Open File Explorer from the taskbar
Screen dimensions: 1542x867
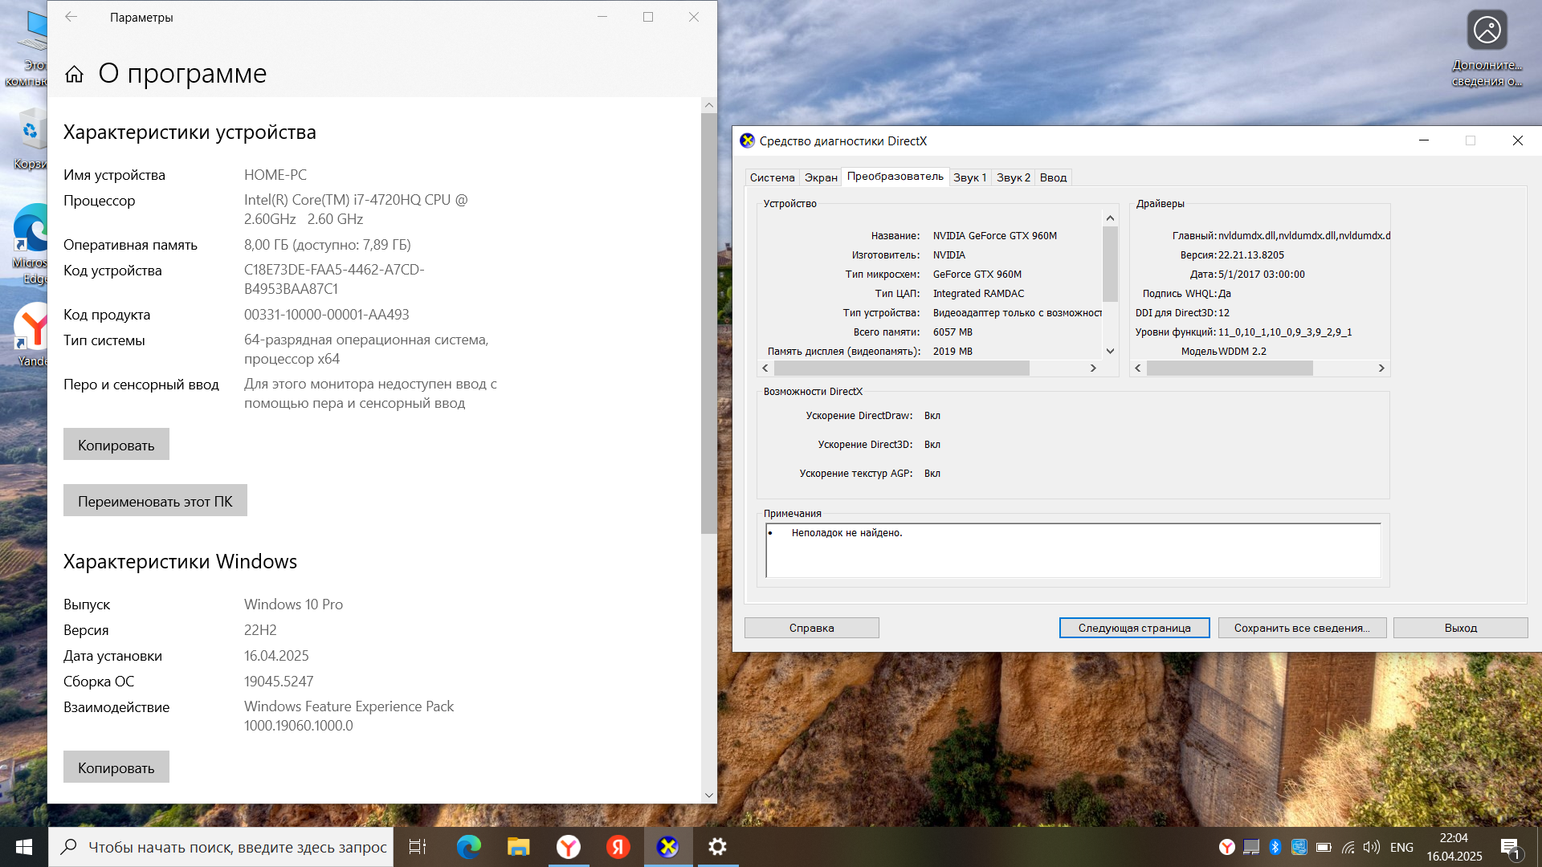(x=518, y=847)
